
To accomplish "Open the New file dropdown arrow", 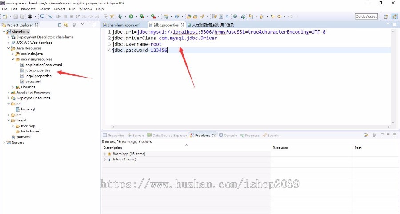I will click(x=10, y=16).
